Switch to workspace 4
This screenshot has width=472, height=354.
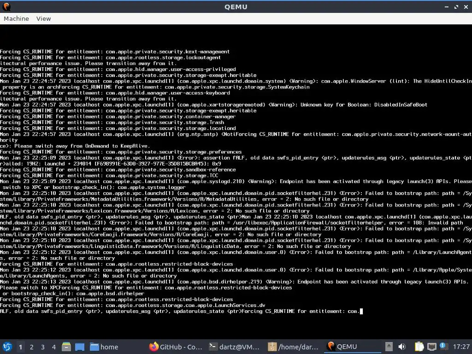click(x=53, y=347)
